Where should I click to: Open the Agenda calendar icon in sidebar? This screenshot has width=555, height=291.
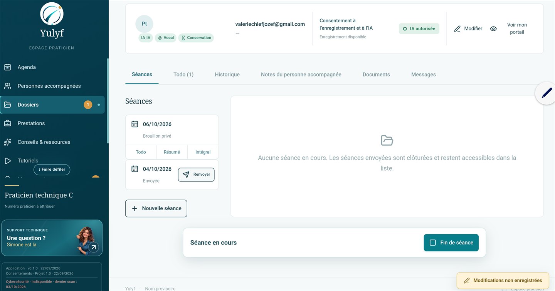click(x=7, y=67)
